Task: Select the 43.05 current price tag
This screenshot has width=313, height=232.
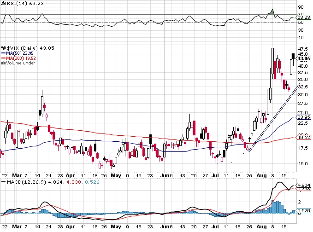Action: [304, 58]
